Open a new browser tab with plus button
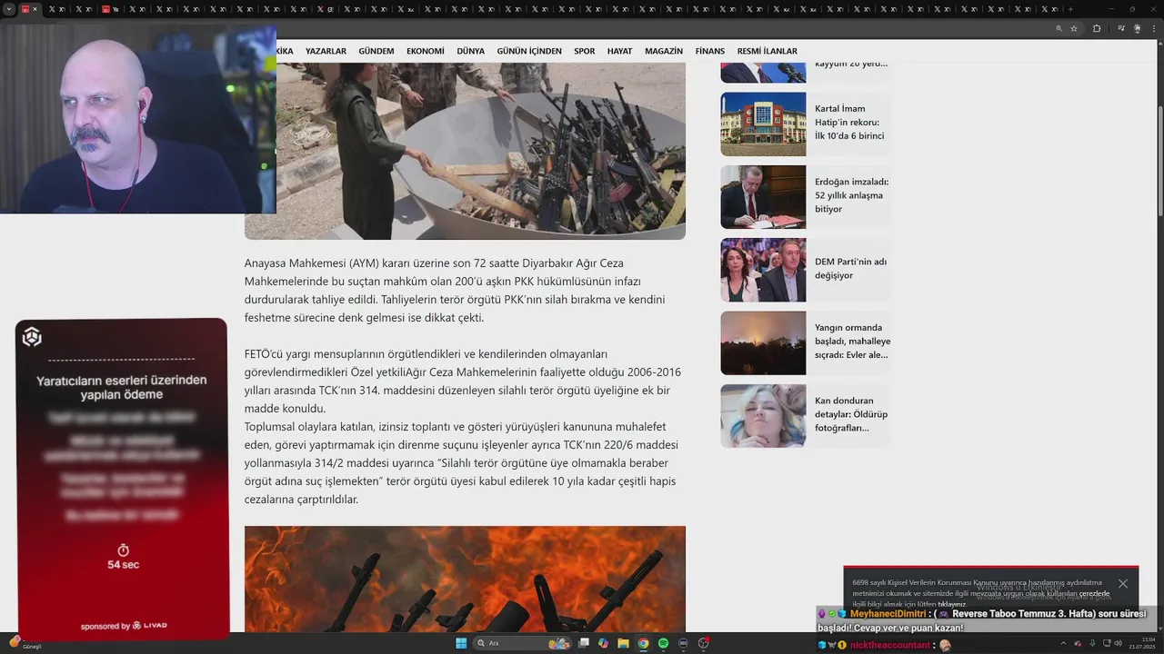 click(x=1070, y=9)
